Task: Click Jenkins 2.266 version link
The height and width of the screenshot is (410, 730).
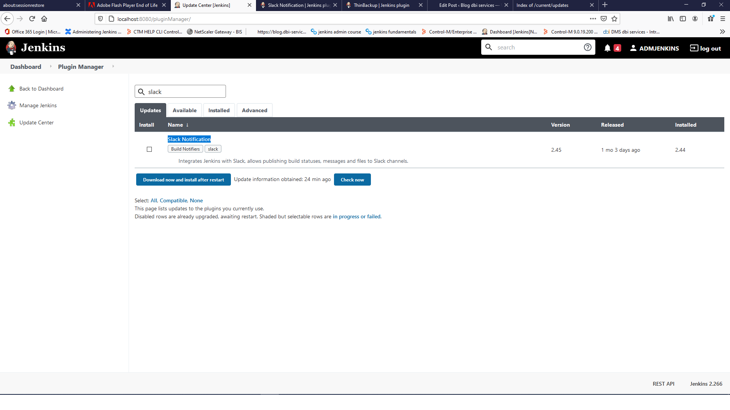Action: coord(706,384)
